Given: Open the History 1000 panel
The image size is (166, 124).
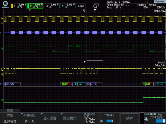Looking at the screenshot, I should coord(143,6).
